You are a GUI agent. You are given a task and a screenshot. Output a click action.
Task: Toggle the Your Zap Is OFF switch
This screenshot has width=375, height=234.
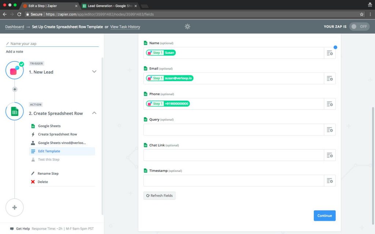click(x=359, y=26)
